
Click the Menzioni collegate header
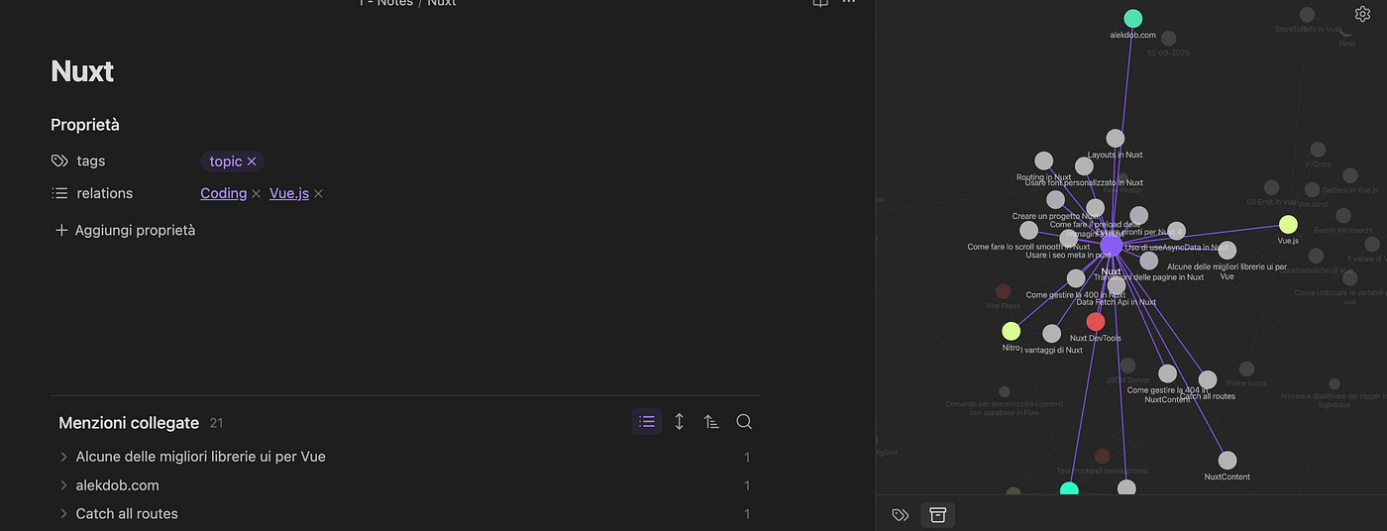[129, 423]
